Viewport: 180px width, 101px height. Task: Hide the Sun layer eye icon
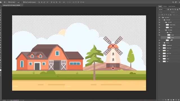(159, 61)
